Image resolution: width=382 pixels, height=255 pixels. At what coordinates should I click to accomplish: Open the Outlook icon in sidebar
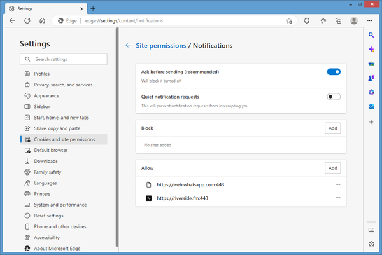(x=371, y=107)
